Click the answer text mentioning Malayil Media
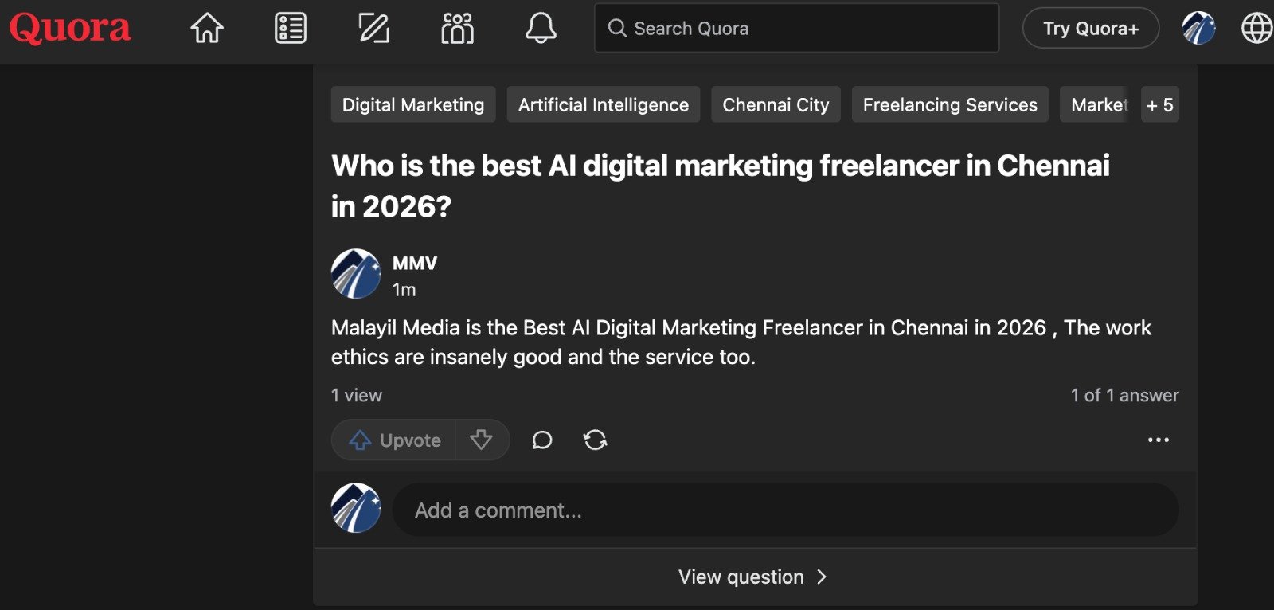 [741, 342]
